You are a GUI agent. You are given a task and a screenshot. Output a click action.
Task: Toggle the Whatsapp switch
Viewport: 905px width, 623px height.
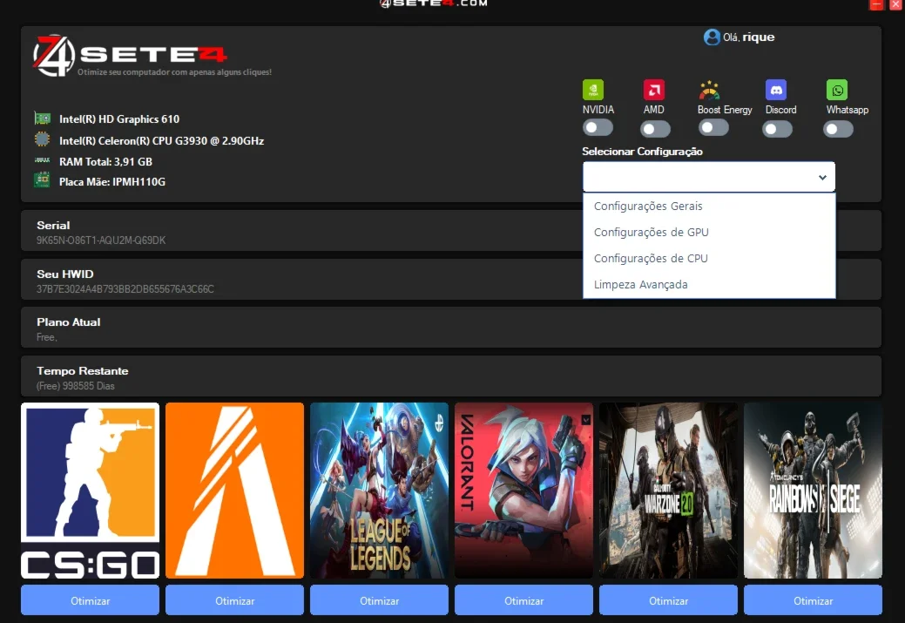click(838, 128)
